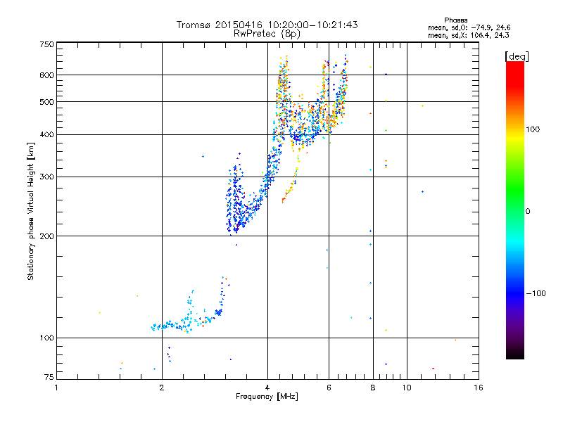Select the "mean, sd,X: 106.4, 24.3" line
The width and height of the screenshot is (563, 422).
[468, 35]
